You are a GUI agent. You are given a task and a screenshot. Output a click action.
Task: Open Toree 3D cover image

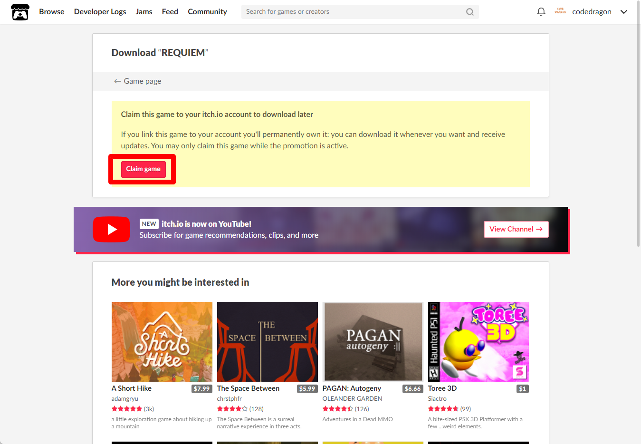coord(478,342)
